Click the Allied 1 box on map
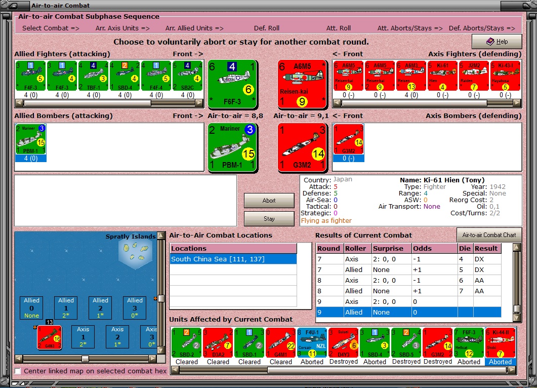 [x=66, y=308]
